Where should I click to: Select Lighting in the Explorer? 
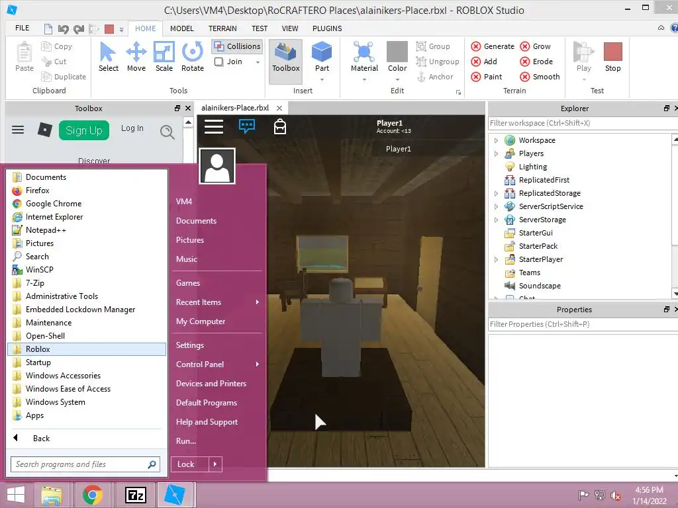[533, 167]
